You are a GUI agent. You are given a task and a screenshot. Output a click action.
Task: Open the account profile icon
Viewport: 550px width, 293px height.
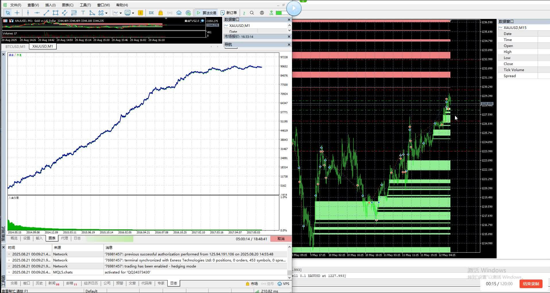[x=262, y=13]
